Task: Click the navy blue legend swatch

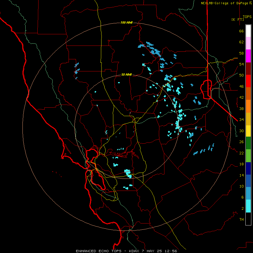Action: [x=248, y=168]
